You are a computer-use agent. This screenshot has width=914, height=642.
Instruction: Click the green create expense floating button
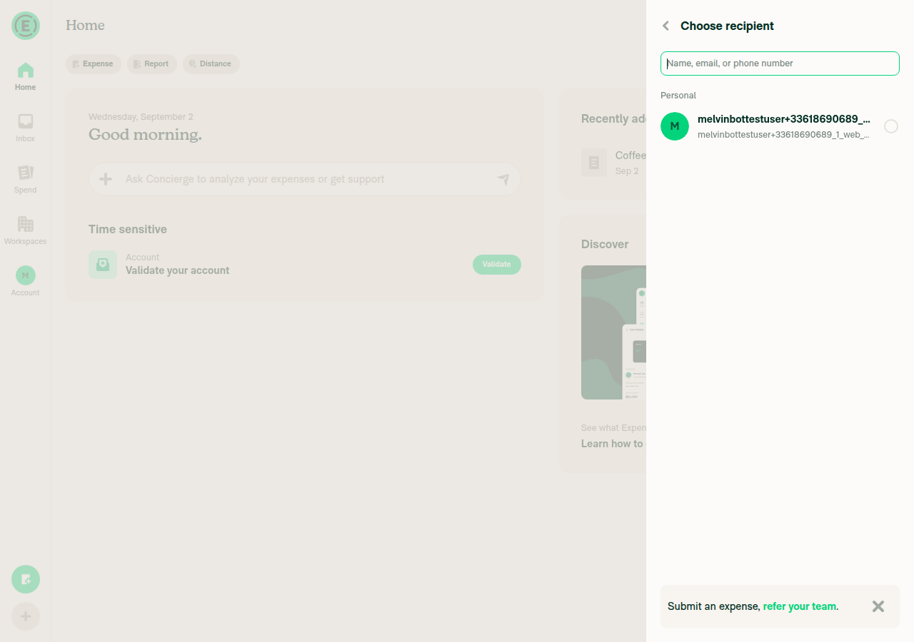click(x=26, y=579)
